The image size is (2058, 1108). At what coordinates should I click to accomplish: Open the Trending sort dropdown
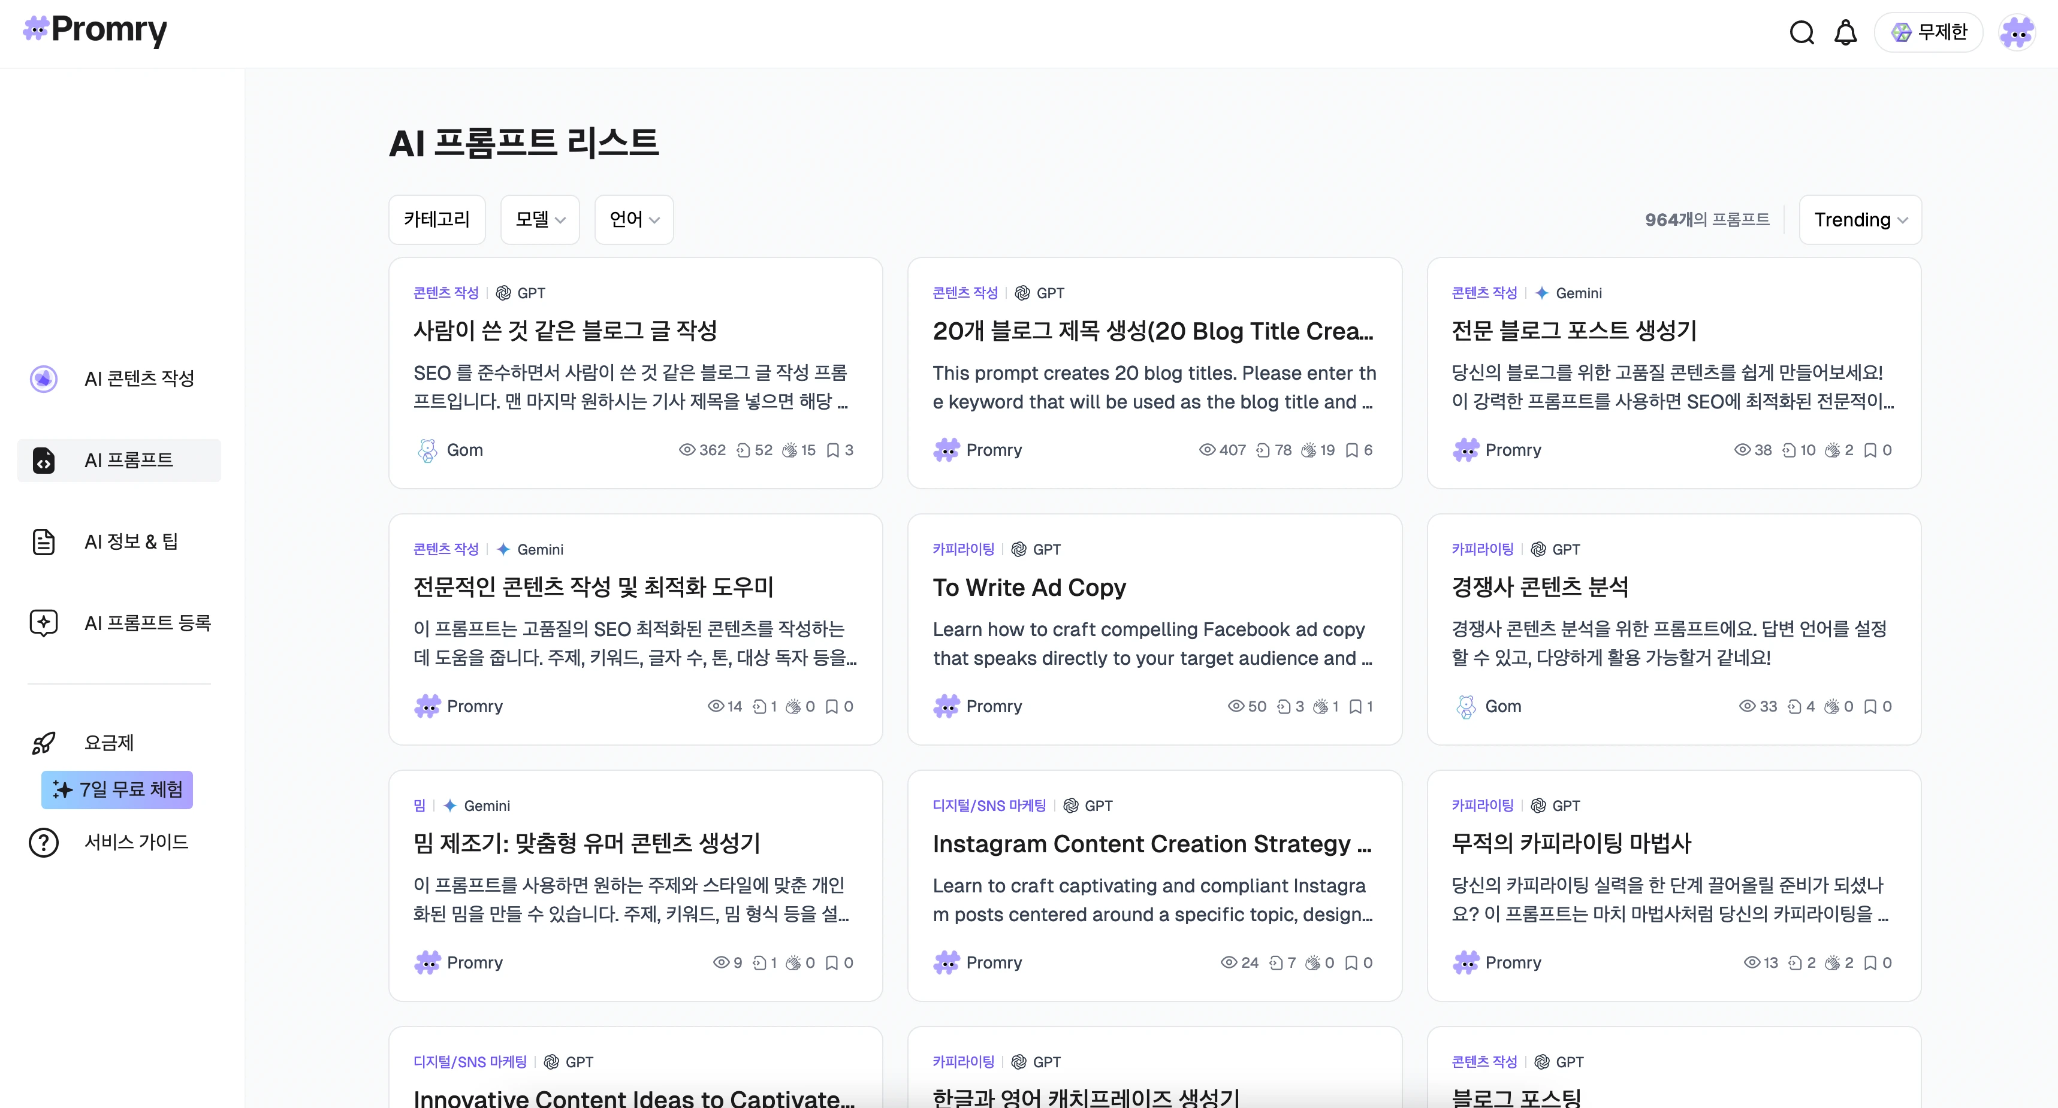click(x=1860, y=220)
